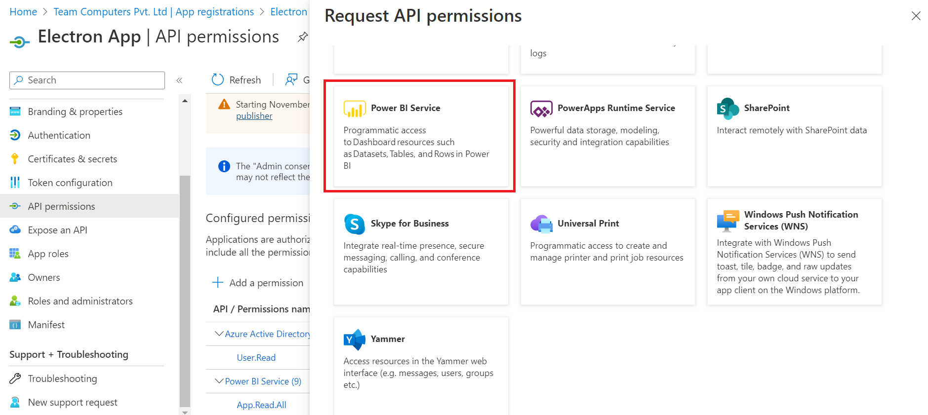Click the Branding & properties icon
Image resolution: width=928 pixels, height=415 pixels.
pos(15,112)
